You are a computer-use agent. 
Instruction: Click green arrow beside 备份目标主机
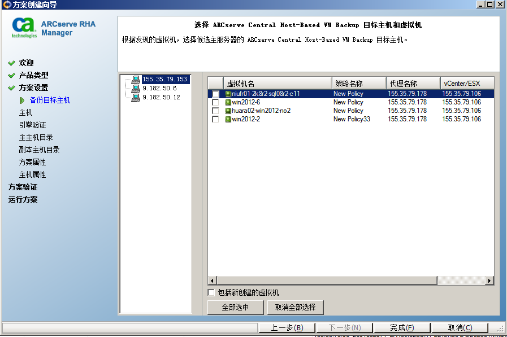pos(22,100)
